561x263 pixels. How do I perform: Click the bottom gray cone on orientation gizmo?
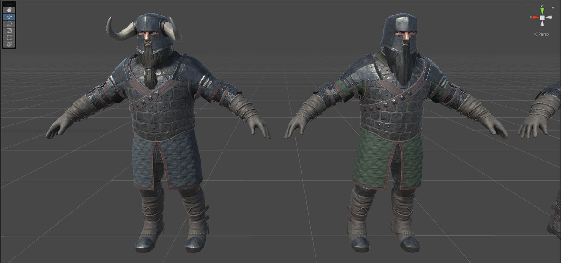tap(542, 23)
